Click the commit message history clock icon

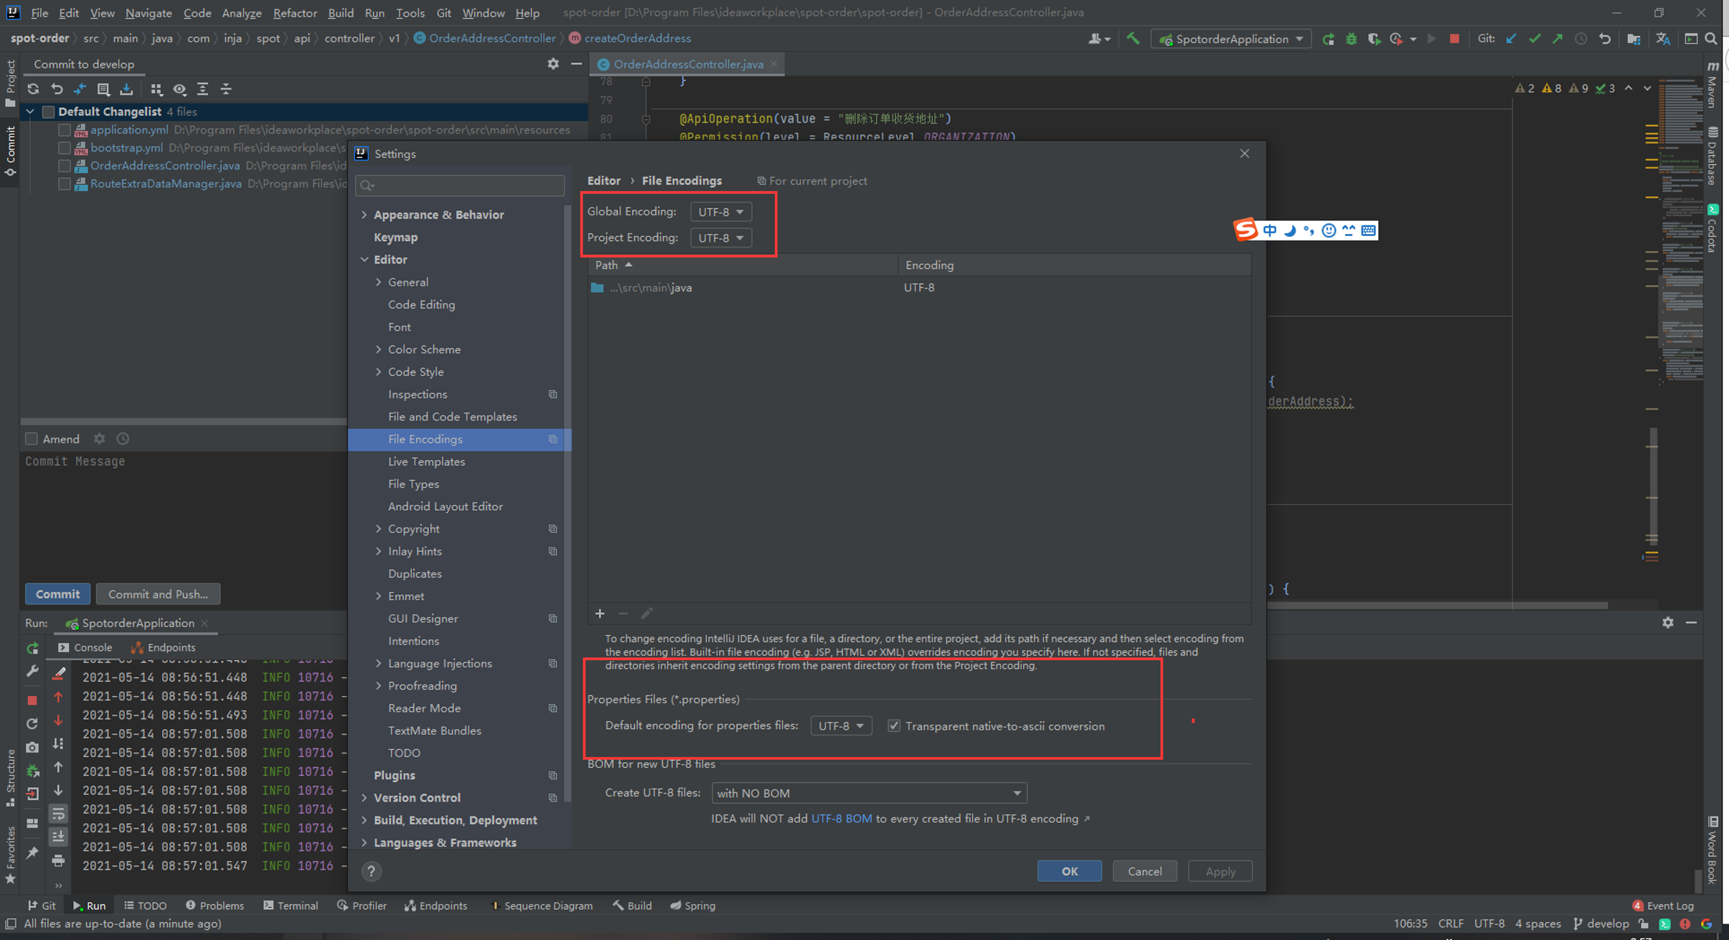(x=123, y=438)
